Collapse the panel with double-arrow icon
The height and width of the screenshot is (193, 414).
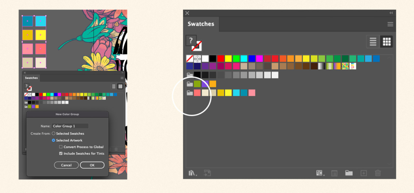[391, 13]
